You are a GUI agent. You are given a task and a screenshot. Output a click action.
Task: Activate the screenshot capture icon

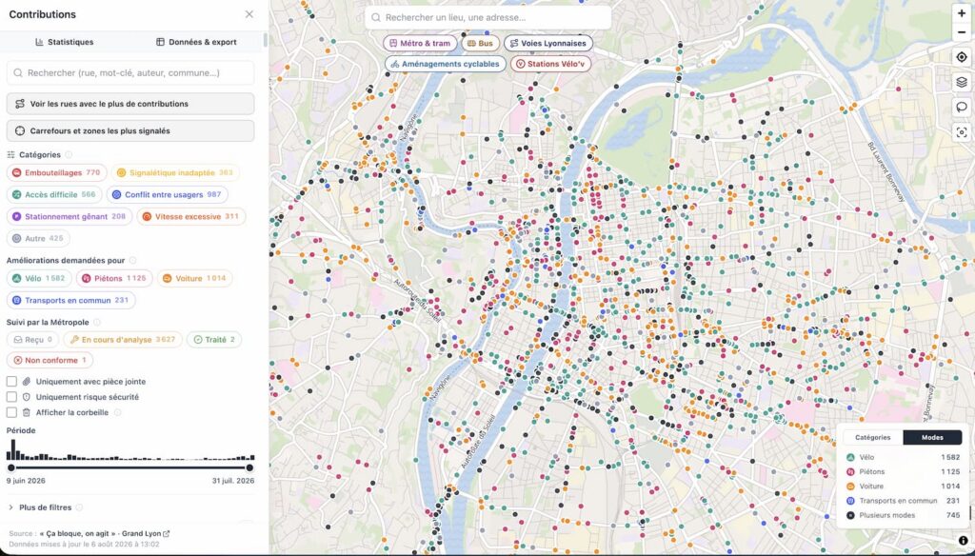962,131
